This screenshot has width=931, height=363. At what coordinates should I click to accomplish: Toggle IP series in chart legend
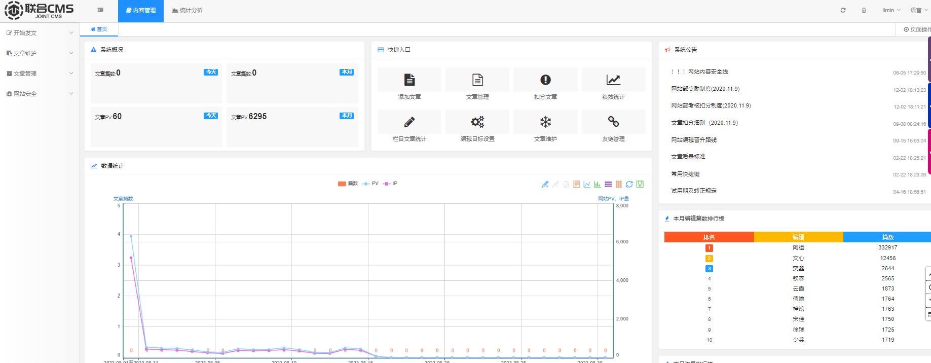tap(390, 184)
